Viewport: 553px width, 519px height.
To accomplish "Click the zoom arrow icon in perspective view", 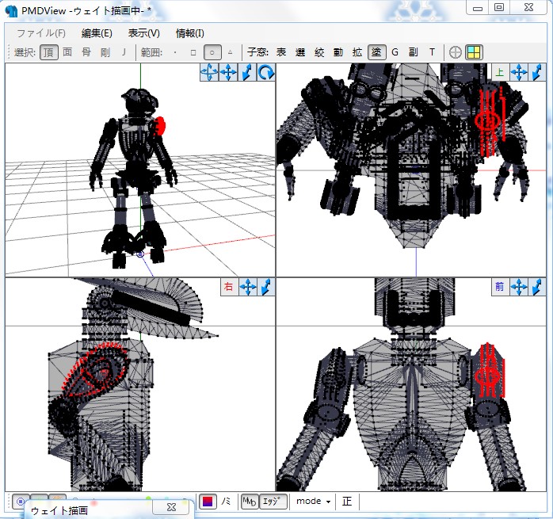I will pos(247,72).
